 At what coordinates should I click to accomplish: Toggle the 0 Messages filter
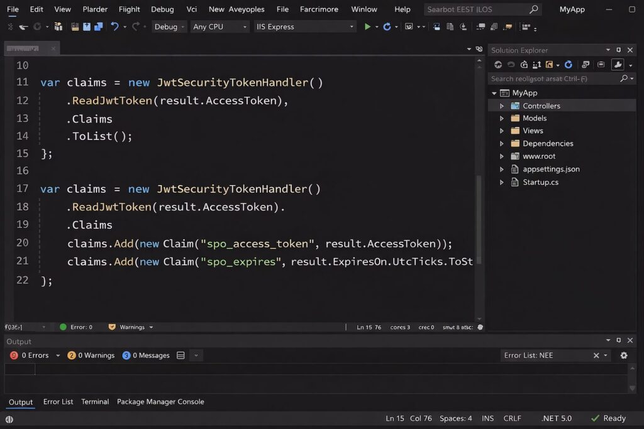(147, 356)
